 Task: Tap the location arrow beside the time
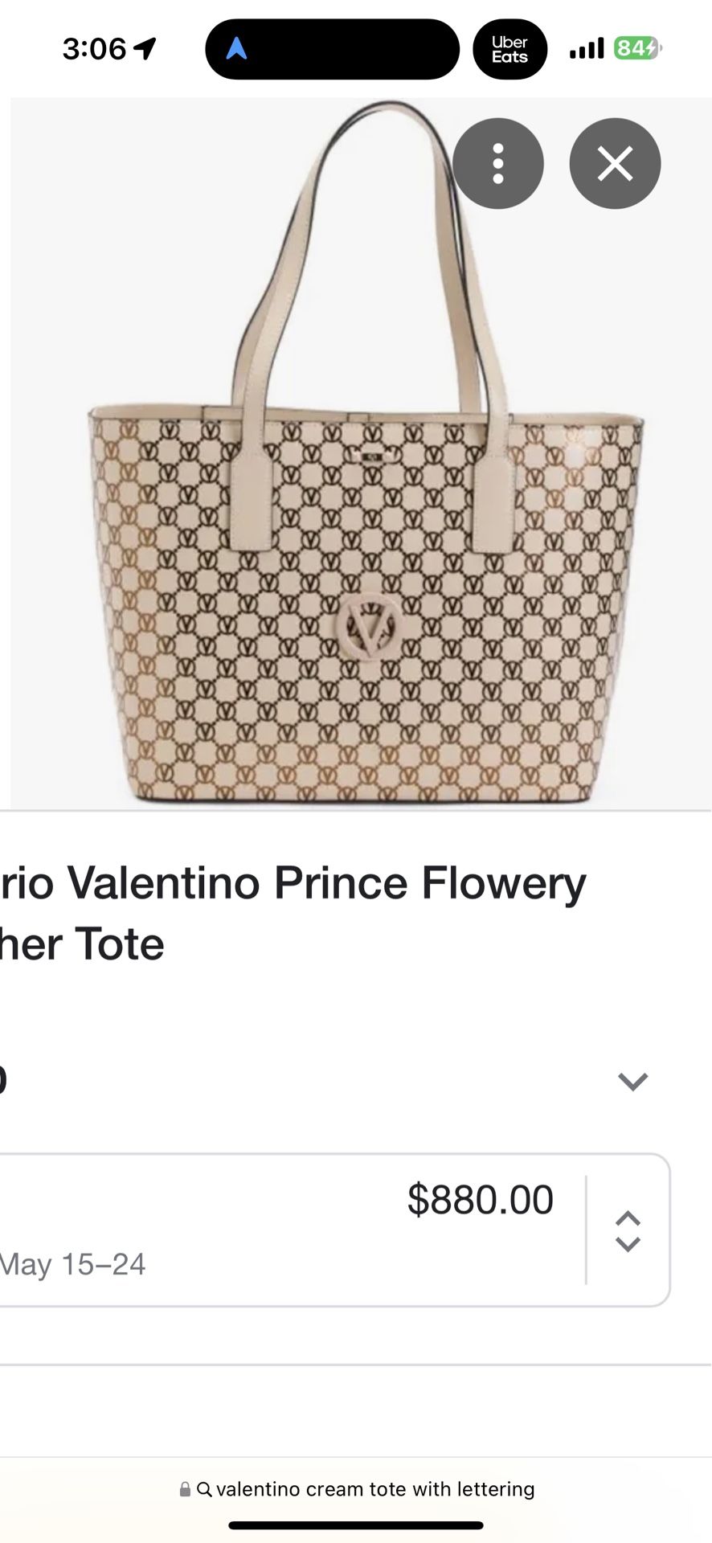click(x=145, y=49)
